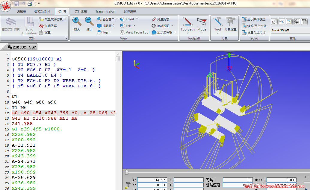Click 关闭仿真 to close simulation
310x190 pixels.
pyautogui.click(x=48, y=26)
